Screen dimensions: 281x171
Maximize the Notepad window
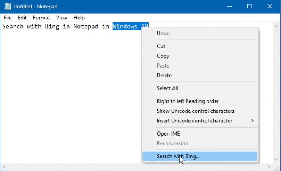pyautogui.click(x=249, y=6)
